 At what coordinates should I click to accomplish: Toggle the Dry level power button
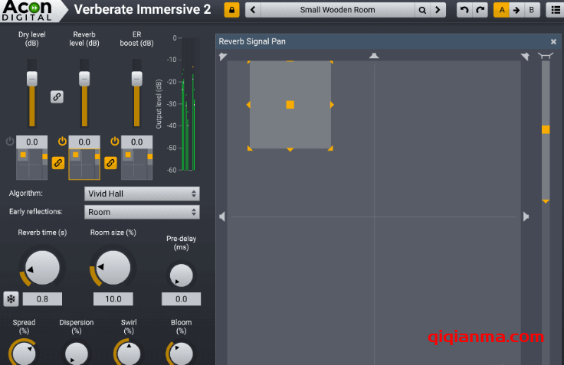pyautogui.click(x=10, y=142)
